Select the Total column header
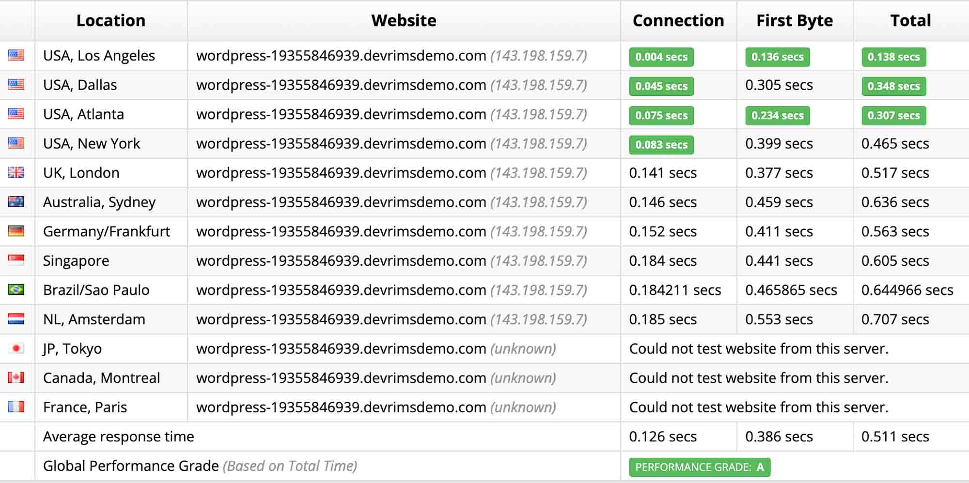The image size is (969, 483). pyautogui.click(x=910, y=20)
